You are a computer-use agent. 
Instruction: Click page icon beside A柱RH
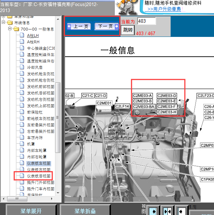click(22, 42)
